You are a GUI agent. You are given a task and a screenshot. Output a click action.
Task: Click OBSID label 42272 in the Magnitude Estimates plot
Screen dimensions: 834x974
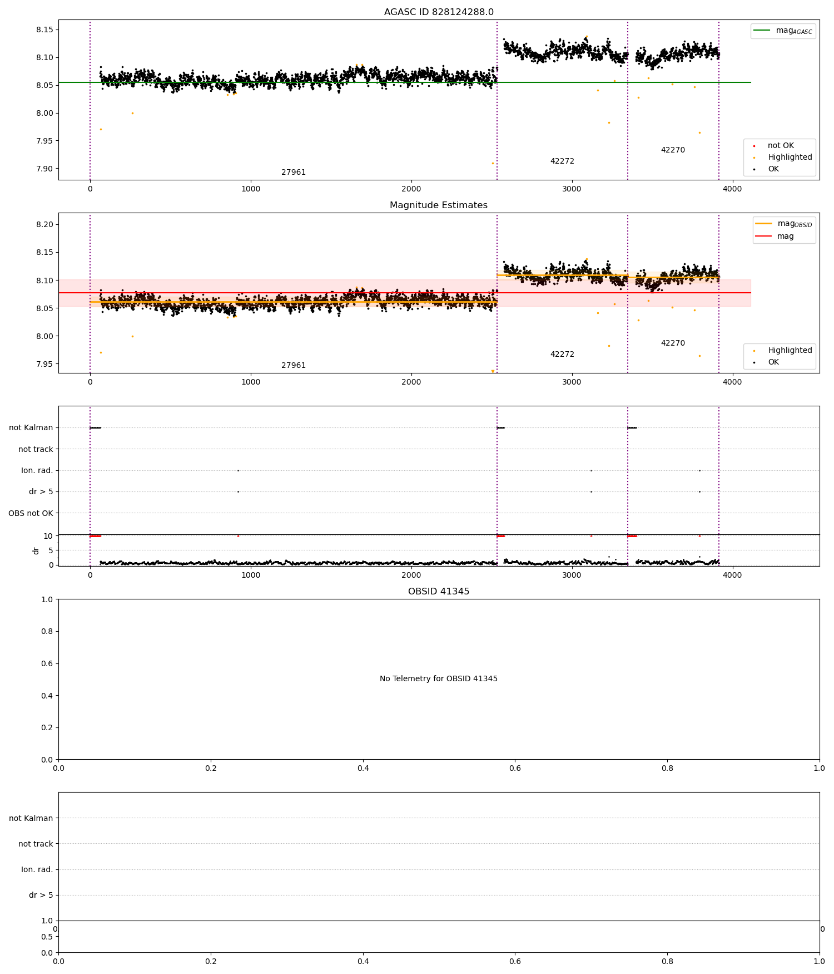[x=562, y=355]
